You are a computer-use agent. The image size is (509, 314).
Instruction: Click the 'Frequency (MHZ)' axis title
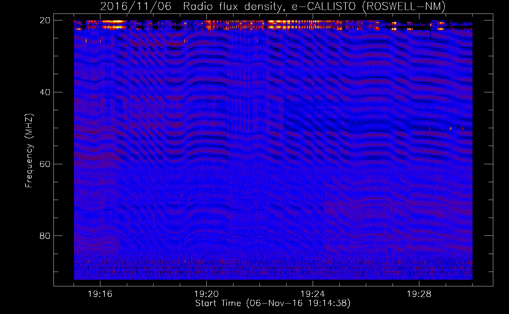click(x=29, y=151)
